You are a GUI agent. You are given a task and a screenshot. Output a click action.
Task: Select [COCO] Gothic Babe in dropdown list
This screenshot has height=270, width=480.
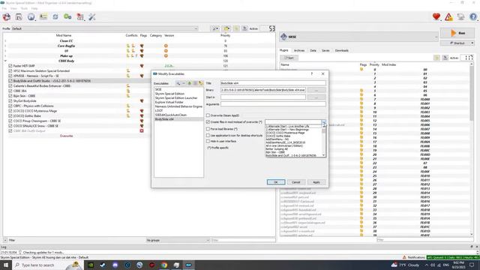tap(278, 136)
